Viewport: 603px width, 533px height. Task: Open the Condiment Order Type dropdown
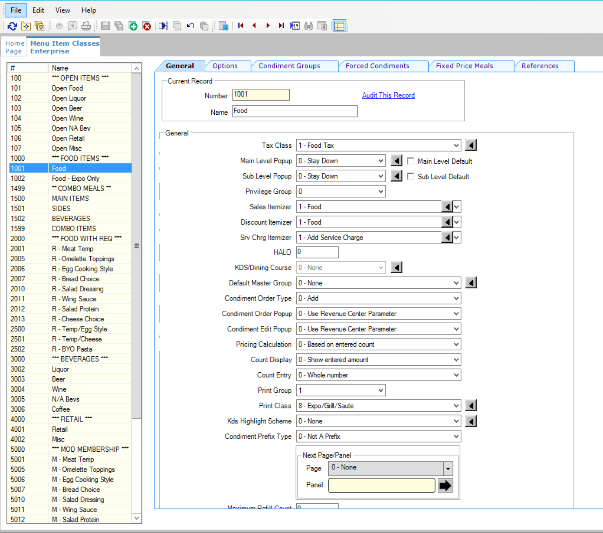pyautogui.click(x=456, y=298)
